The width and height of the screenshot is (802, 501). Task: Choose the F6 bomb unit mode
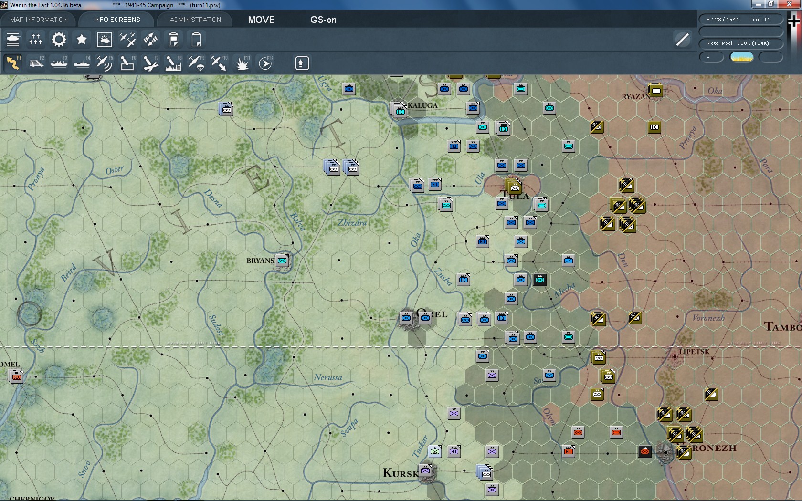(x=127, y=63)
